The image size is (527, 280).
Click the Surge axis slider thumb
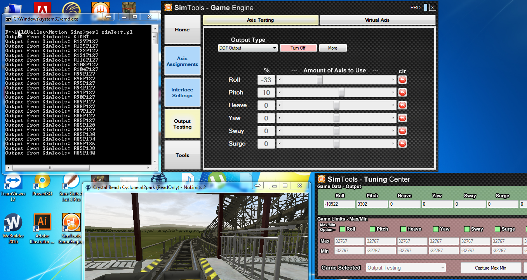coord(336,144)
